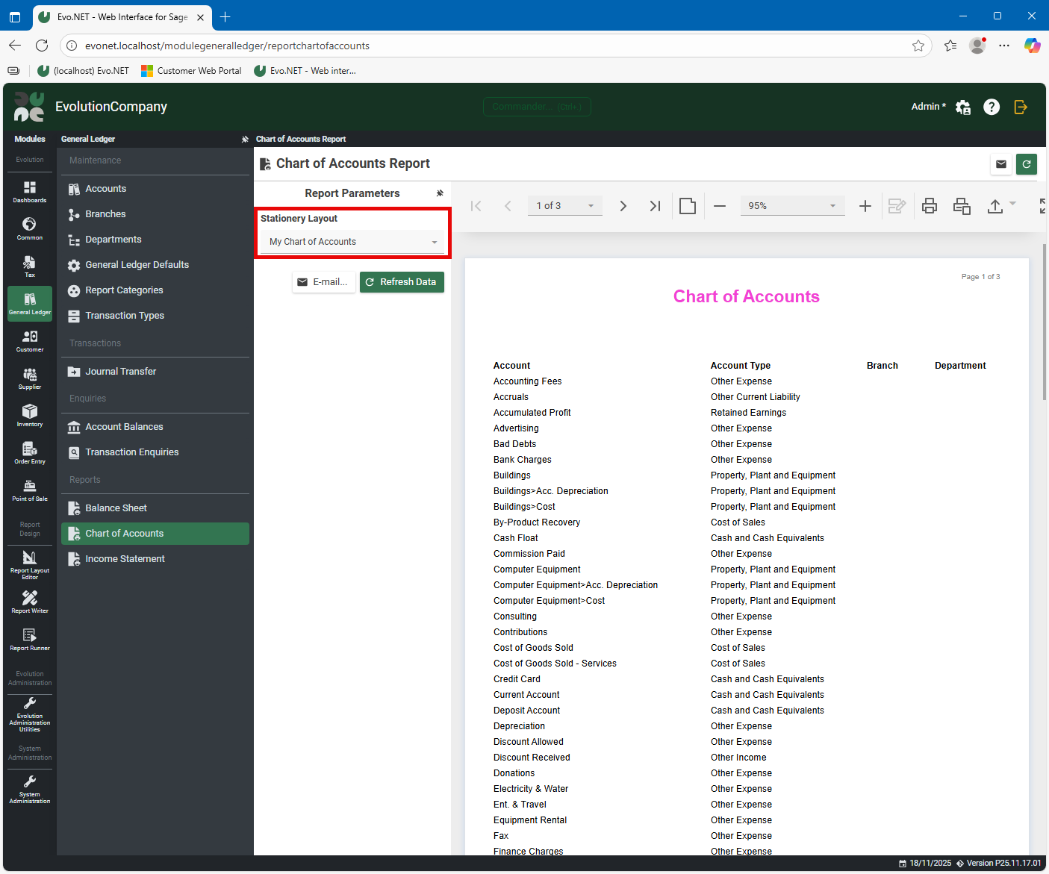Click the Refresh Data button
The image size is (1049, 874).
[402, 281]
